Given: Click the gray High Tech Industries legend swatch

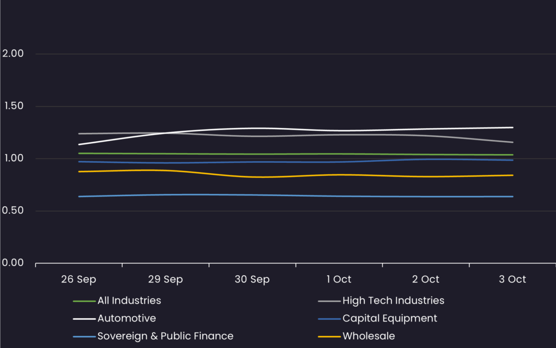Looking at the screenshot, I should [329, 301].
